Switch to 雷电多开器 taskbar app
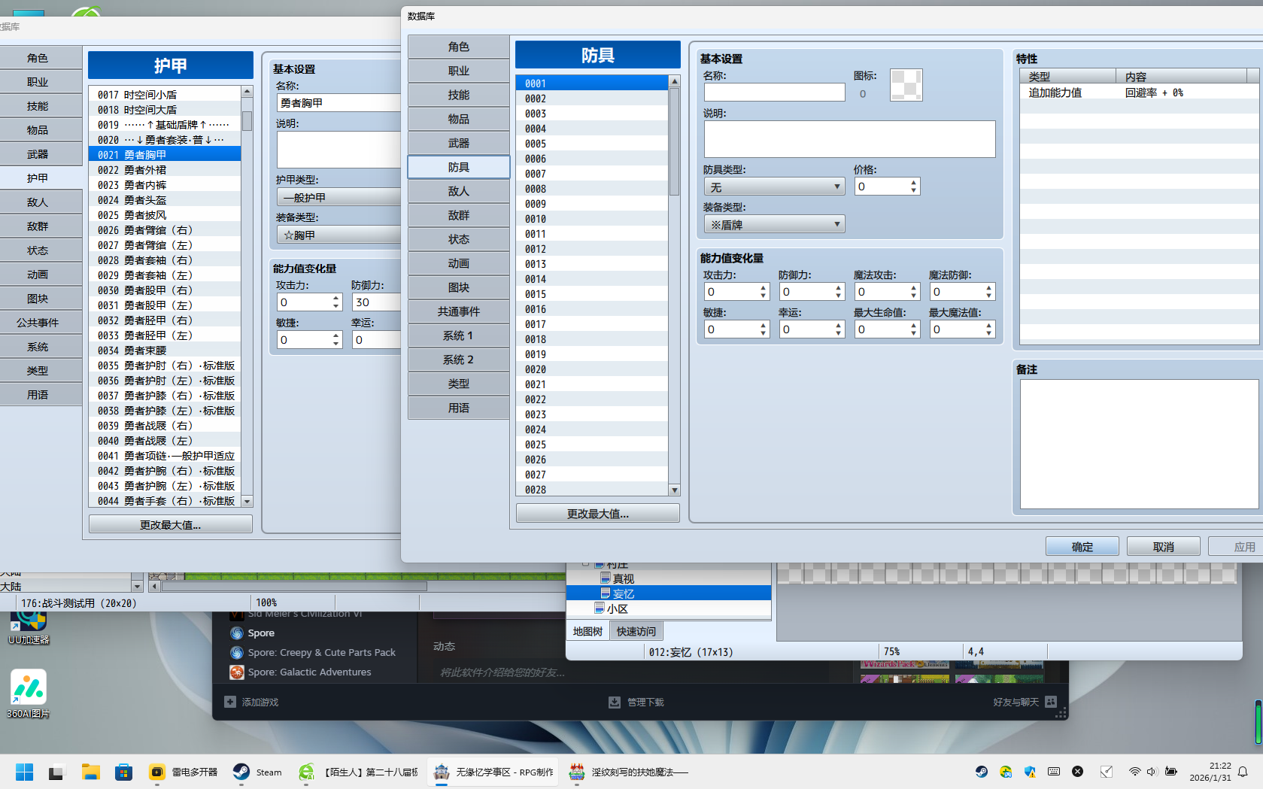 click(184, 772)
